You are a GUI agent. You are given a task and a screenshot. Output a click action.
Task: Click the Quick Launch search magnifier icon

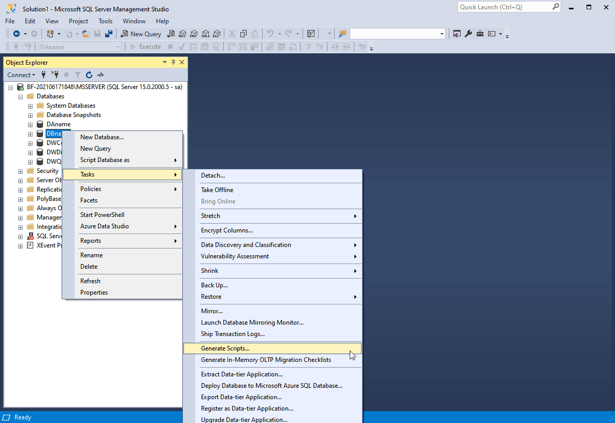point(555,7)
